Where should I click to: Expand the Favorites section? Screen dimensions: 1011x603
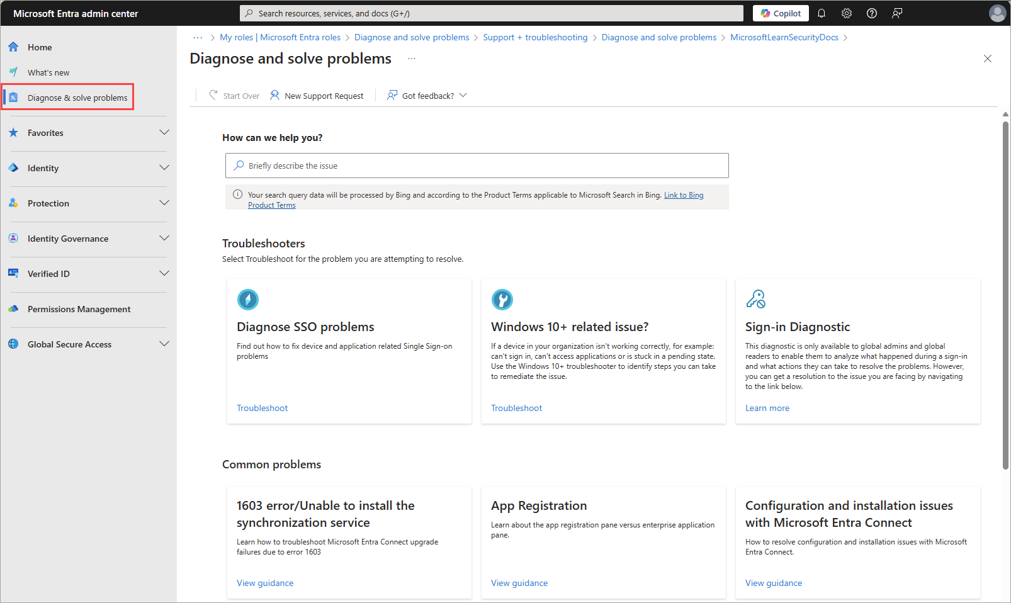tap(164, 132)
